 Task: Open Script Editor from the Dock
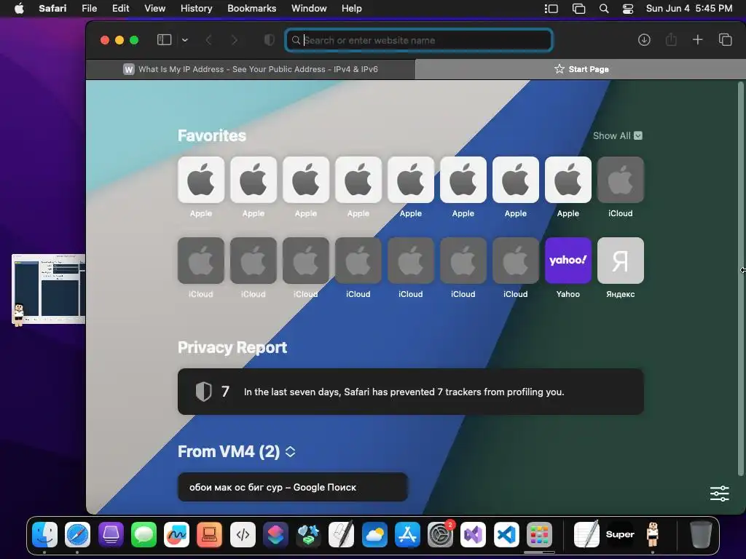click(x=341, y=535)
